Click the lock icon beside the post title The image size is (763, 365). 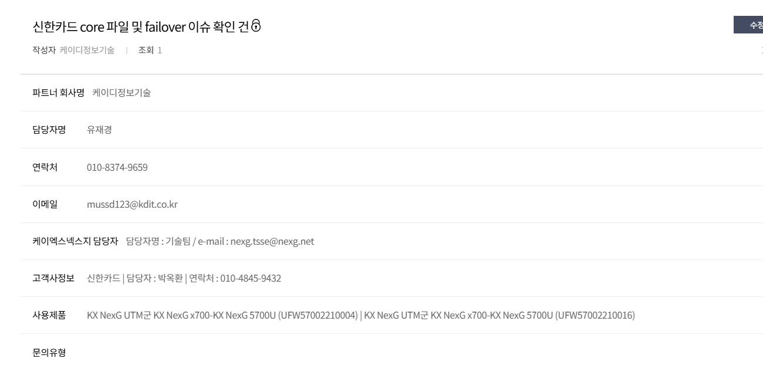coord(255,26)
